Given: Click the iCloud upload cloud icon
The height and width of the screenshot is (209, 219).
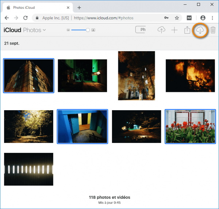Looking at the screenshot, I should point(161,30).
